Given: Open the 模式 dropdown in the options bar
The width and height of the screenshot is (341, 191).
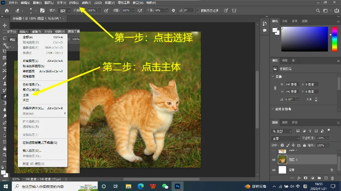Looking at the screenshot, I should tap(65, 11).
